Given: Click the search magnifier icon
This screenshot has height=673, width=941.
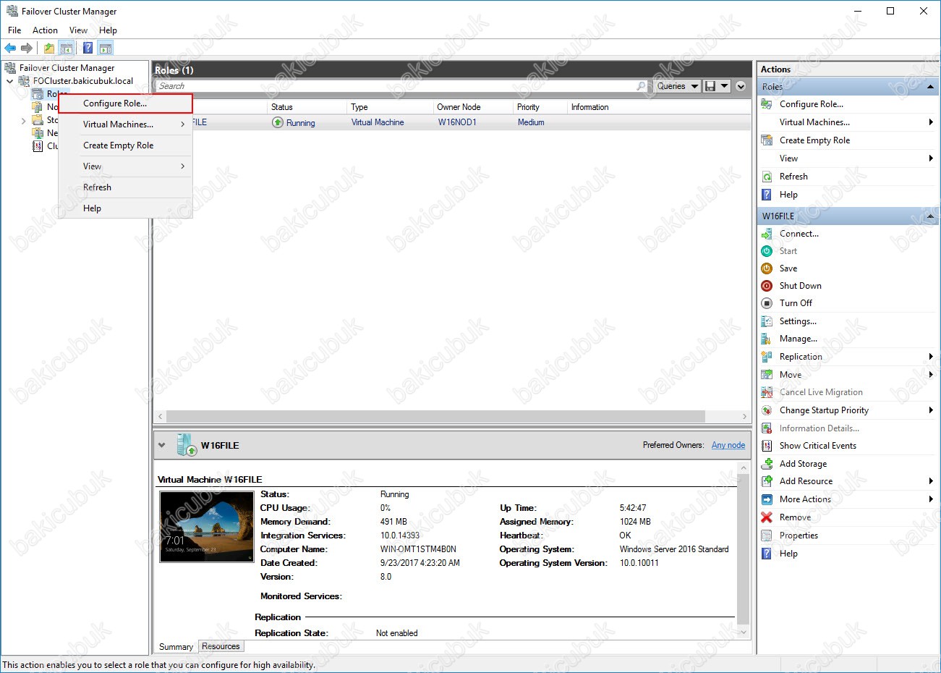Looking at the screenshot, I should (641, 86).
